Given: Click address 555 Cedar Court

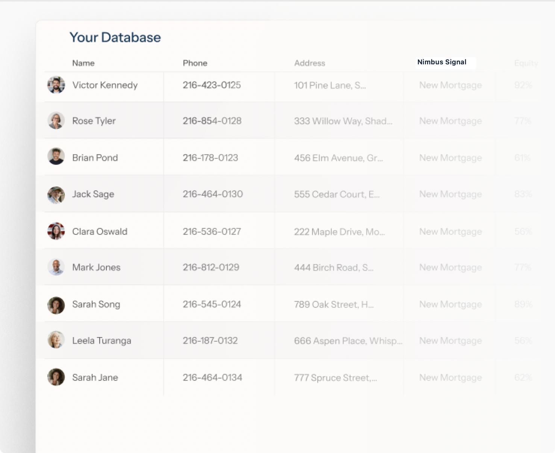Looking at the screenshot, I should coord(337,195).
